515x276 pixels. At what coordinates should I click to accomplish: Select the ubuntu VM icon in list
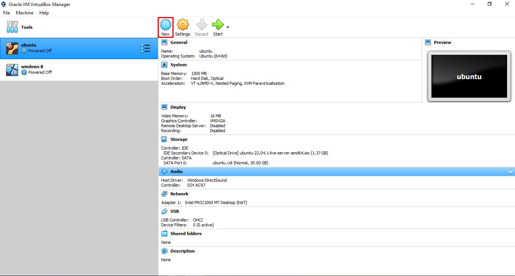(x=12, y=48)
